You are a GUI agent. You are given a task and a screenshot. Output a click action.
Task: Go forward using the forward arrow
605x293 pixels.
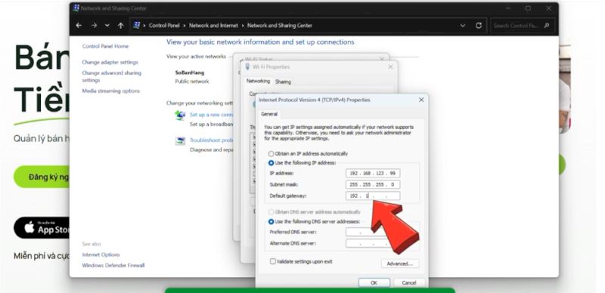(94, 26)
